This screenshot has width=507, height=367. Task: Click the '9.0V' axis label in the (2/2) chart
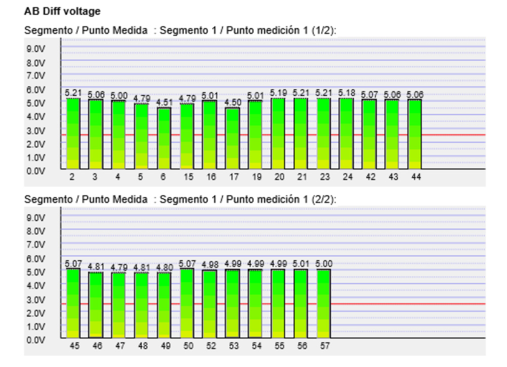[36, 218]
